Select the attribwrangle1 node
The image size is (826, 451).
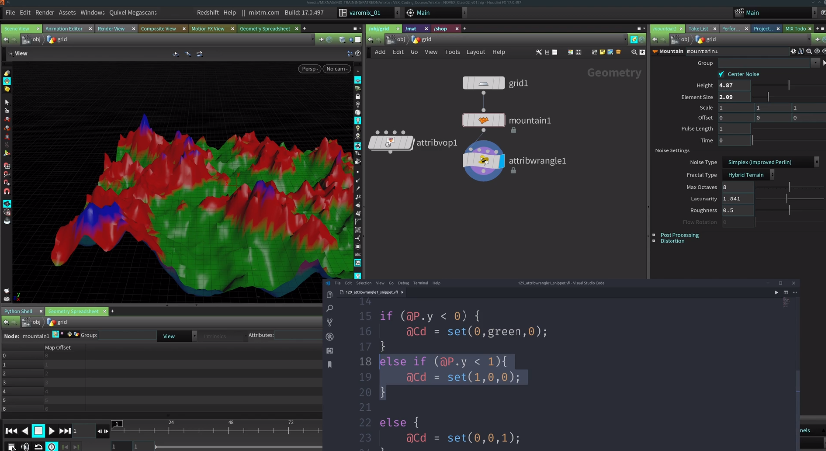(x=483, y=161)
